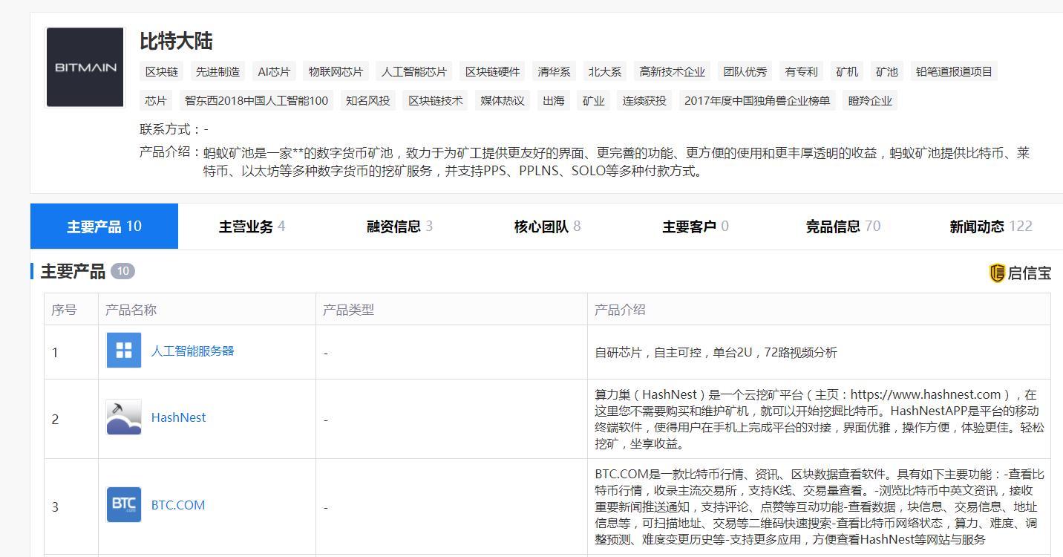Click the 区块链 tag
The height and width of the screenshot is (557, 1063).
coord(162,71)
